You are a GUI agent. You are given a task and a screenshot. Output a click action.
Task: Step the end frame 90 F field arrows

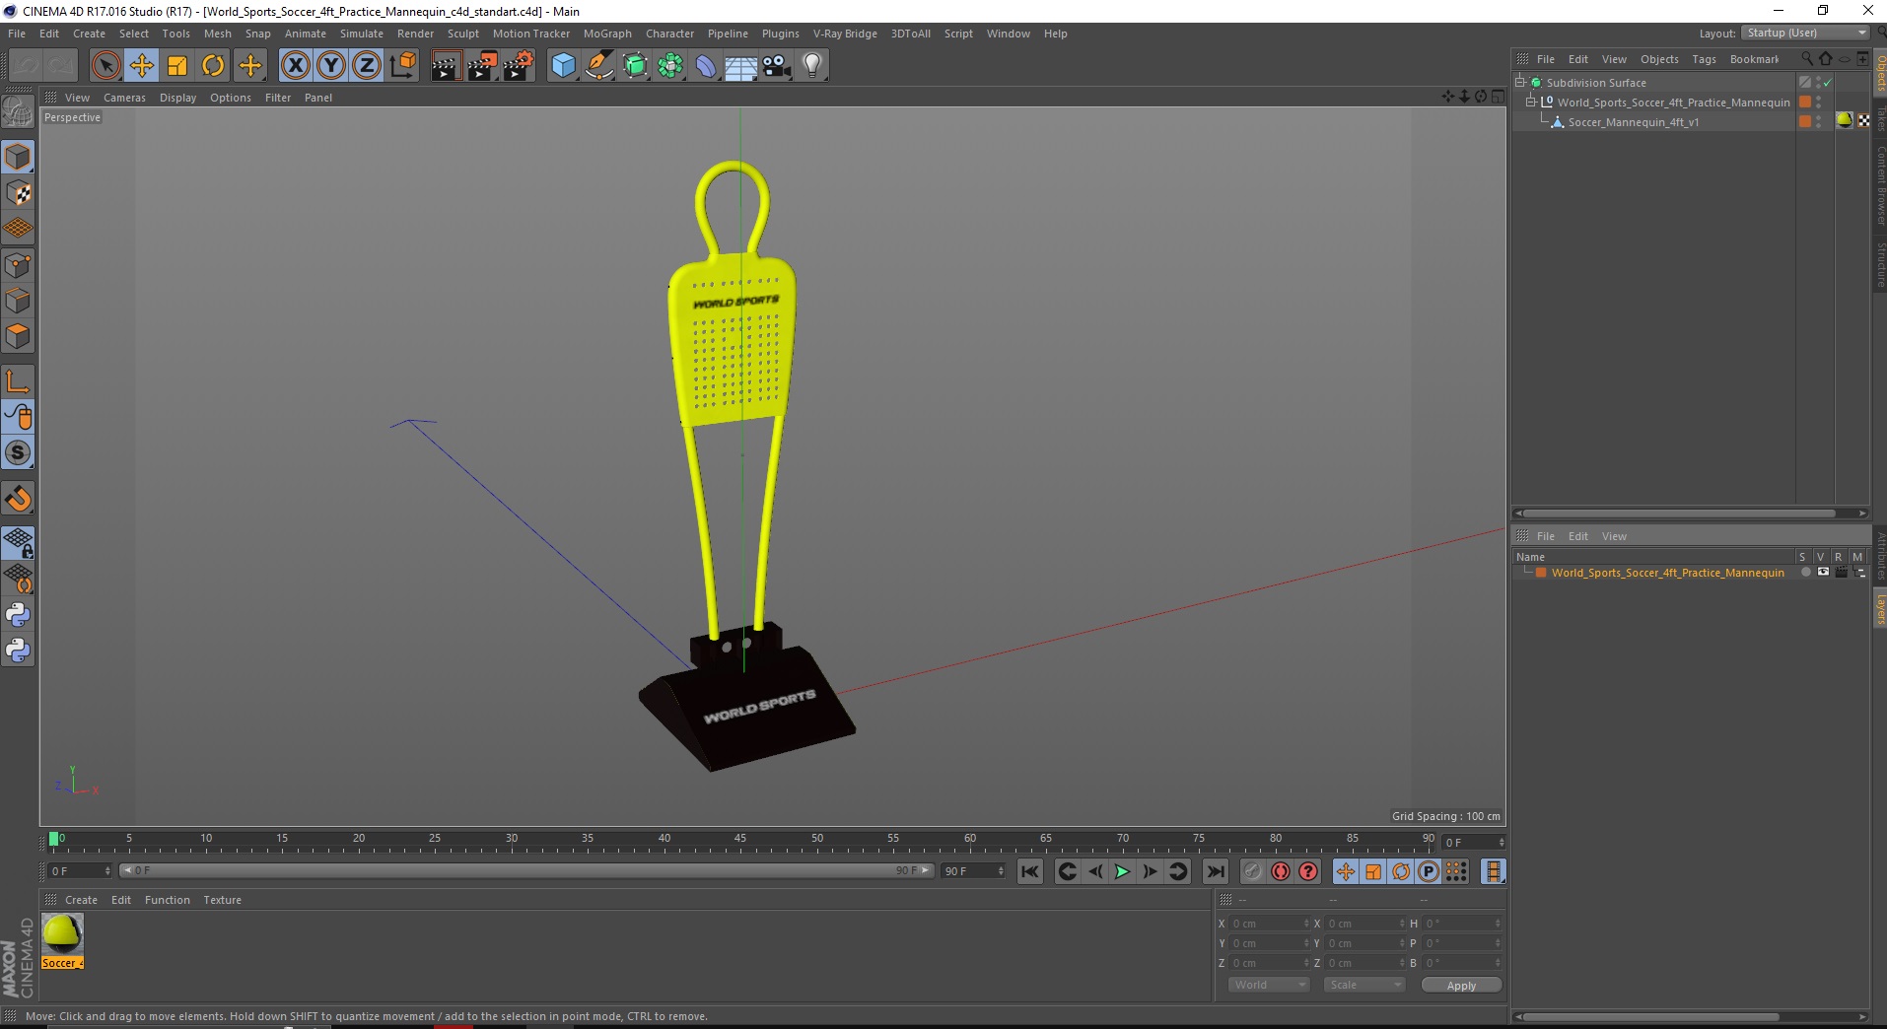coord(1001,871)
